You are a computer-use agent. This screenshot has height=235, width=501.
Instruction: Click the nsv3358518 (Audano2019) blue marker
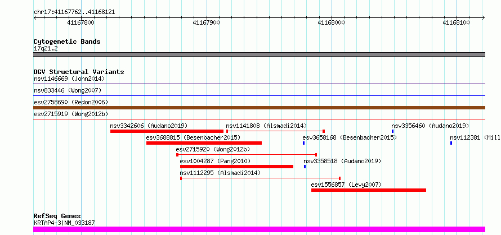click(x=305, y=167)
